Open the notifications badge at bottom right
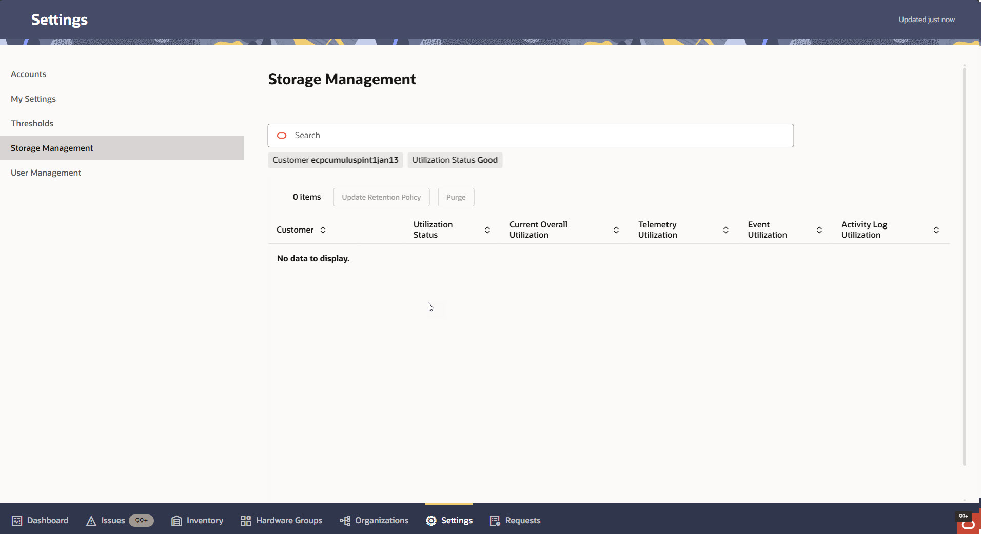The height and width of the screenshot is (534, 981). click(x=963, y=517)
